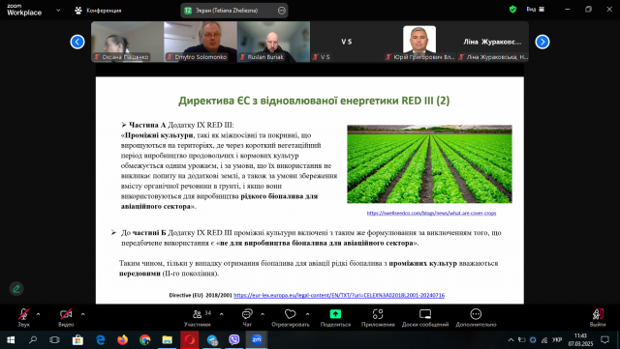Open the Chat panel

click(247, 314)
